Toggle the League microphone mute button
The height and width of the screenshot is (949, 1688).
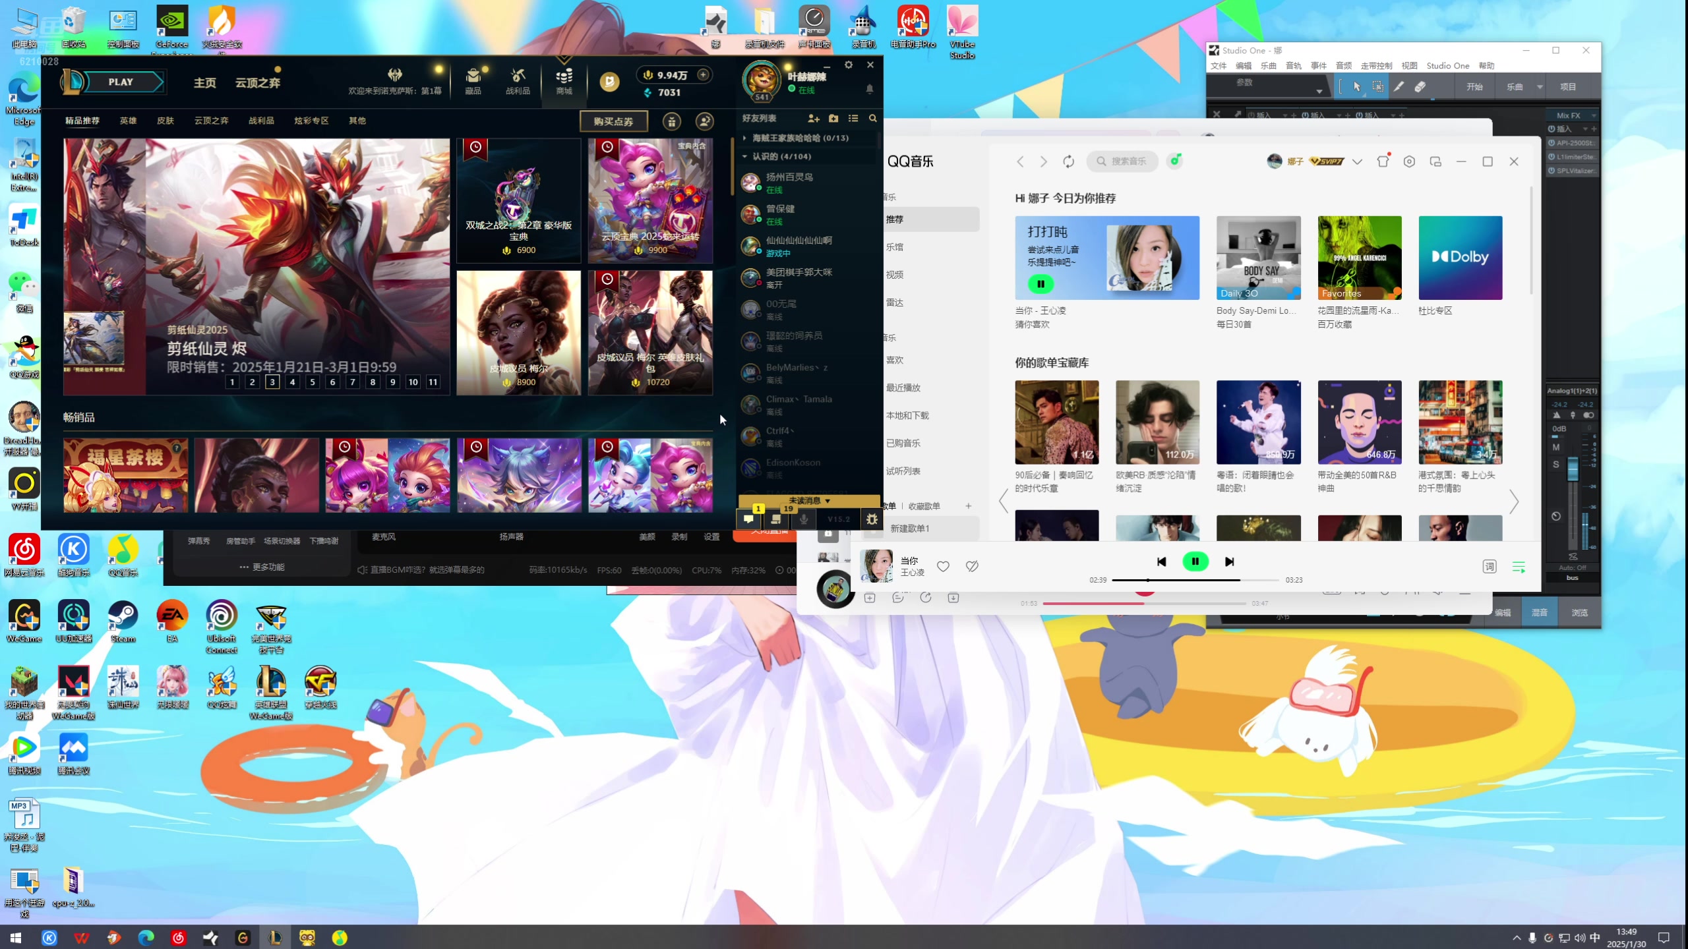(803, 519)
